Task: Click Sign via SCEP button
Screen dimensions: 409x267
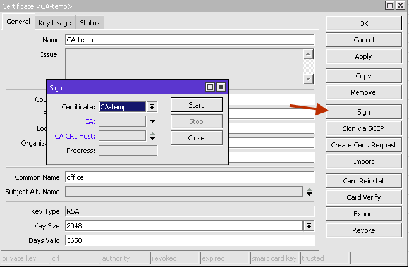Action: [x=363, y=128]
